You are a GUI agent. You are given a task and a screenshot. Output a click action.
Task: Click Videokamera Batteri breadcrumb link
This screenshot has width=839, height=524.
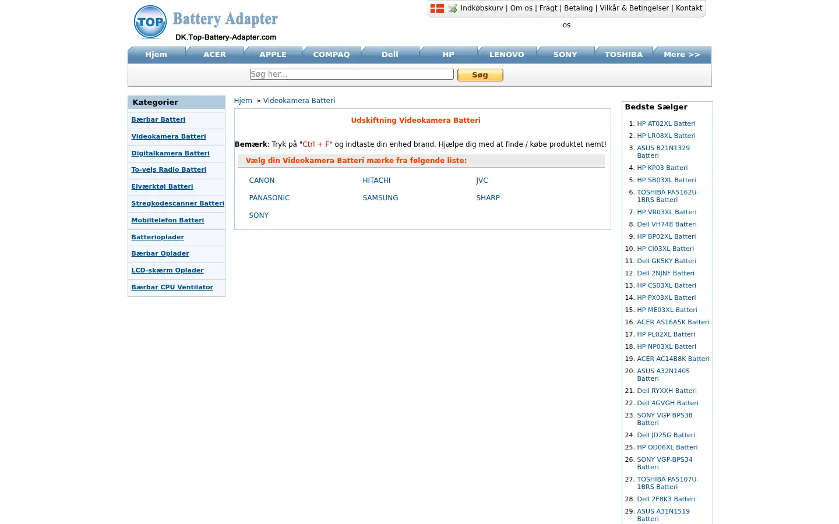(x=299, y=101)
